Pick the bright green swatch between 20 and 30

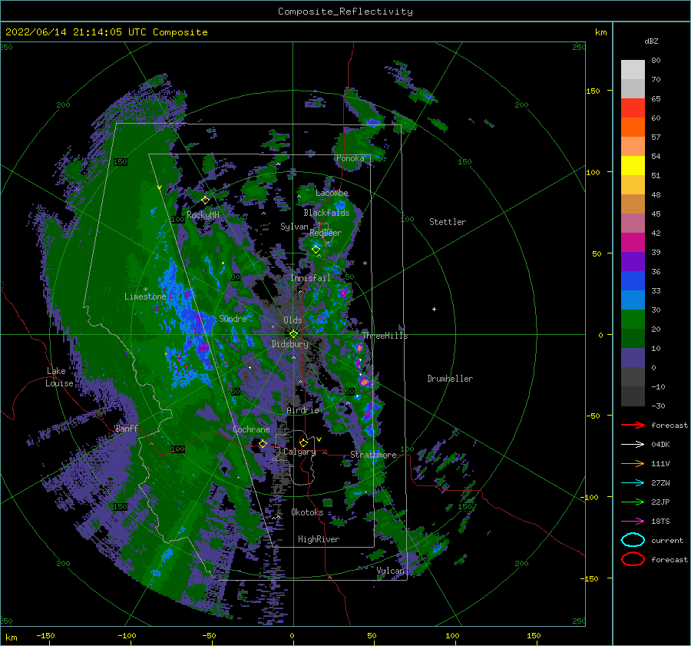633,319
